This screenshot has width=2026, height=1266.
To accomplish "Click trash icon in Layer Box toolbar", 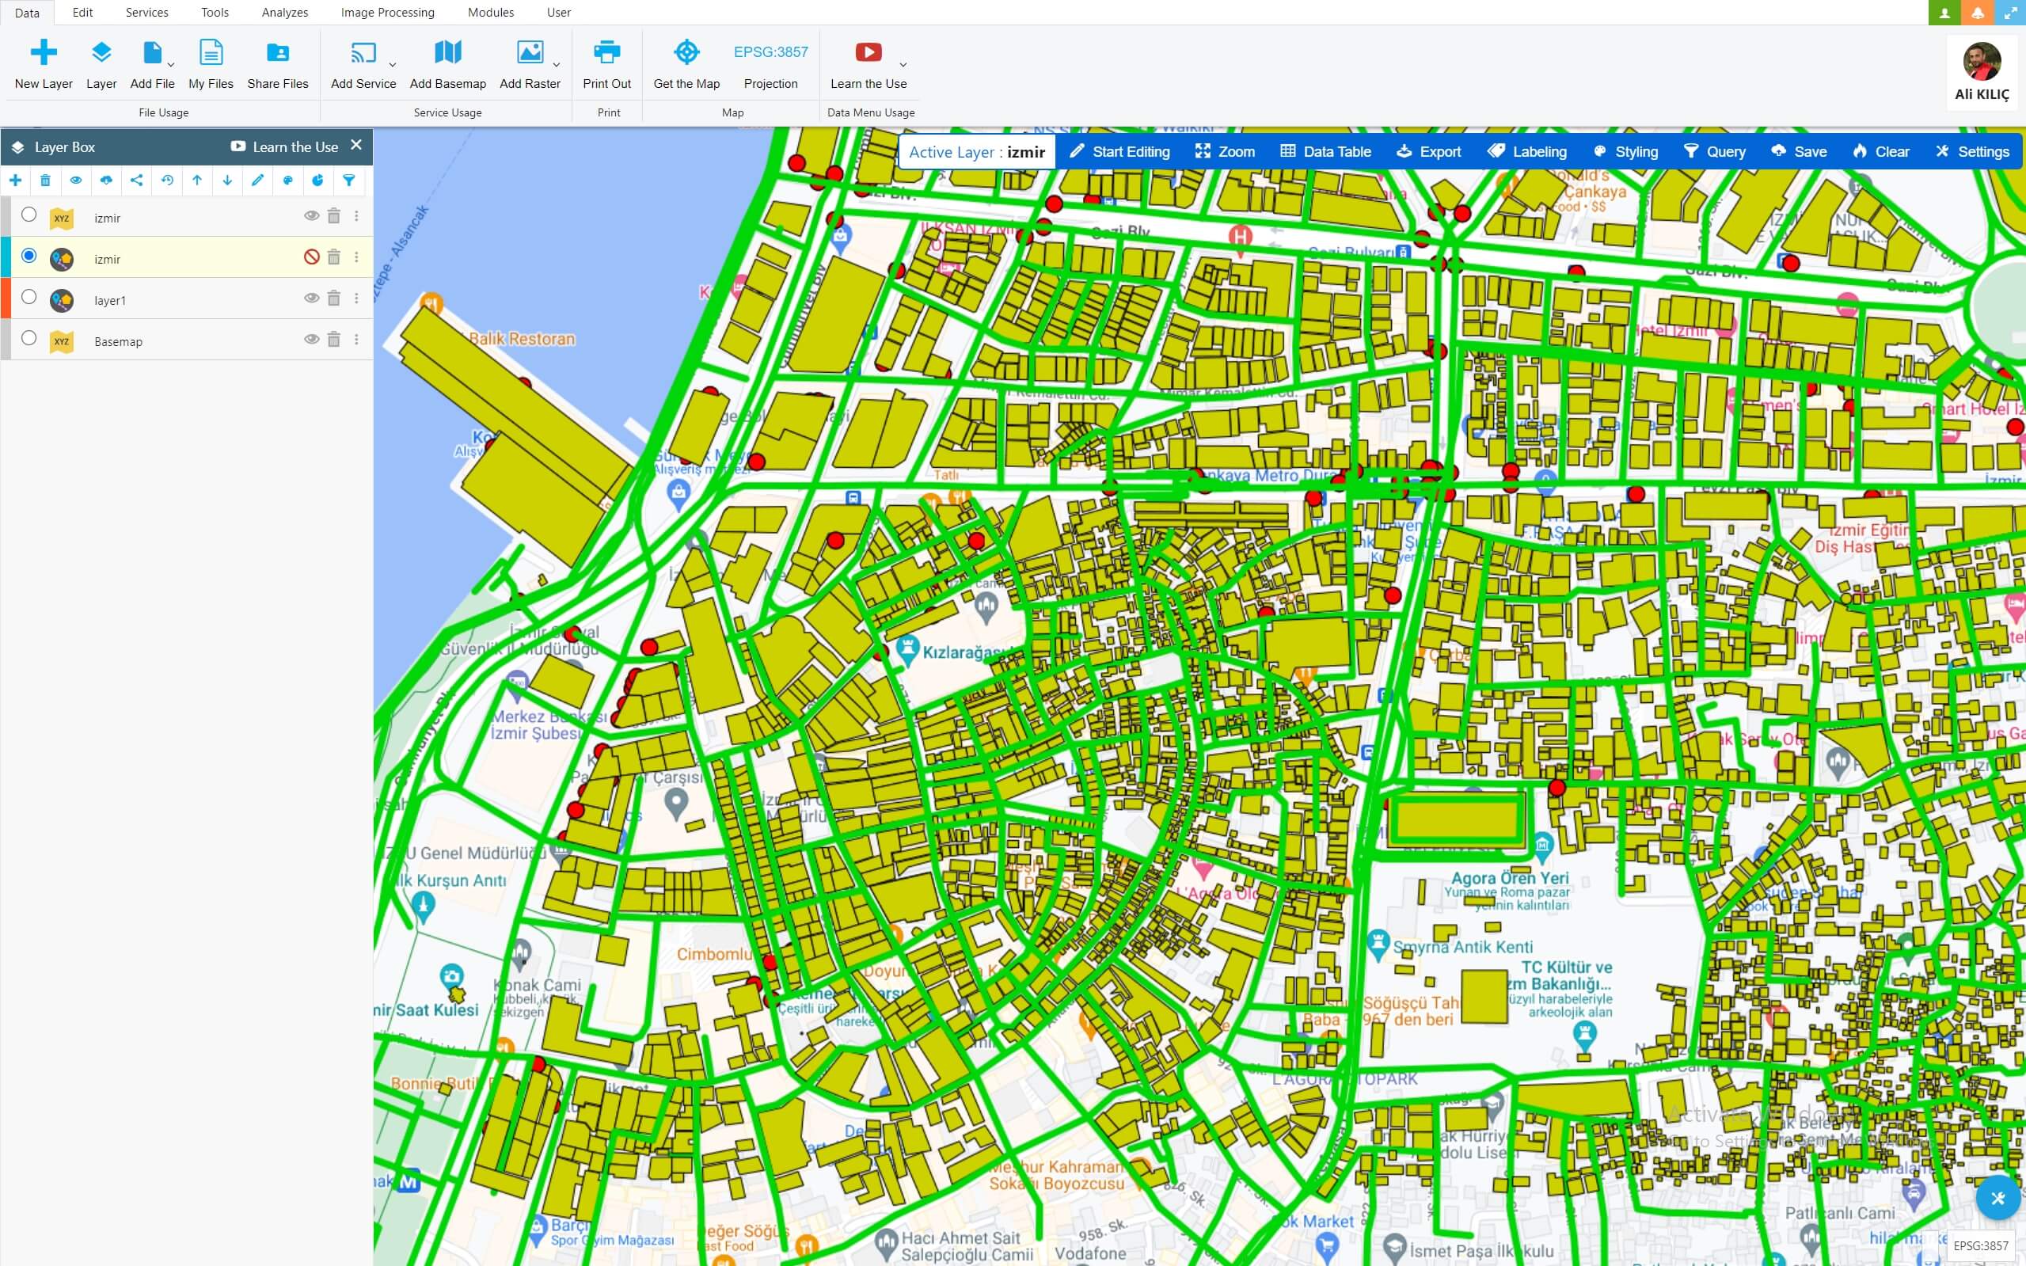I will tap(46, 180).
